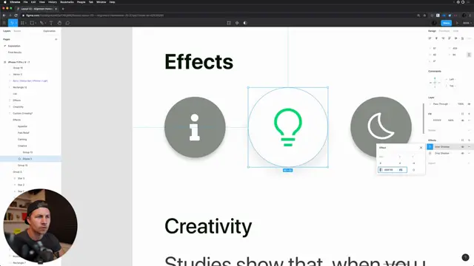Select the Text tool
474x266 pixels.
pos(51,23)
